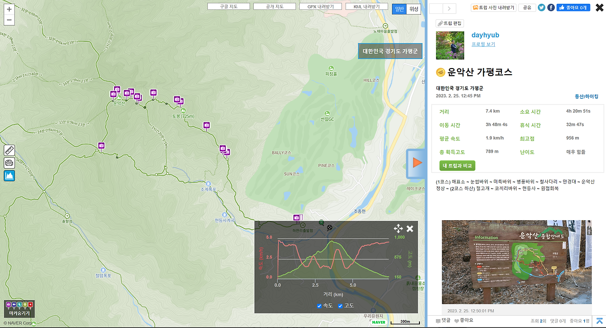Click the 댓글 comment button in the footer
Image resolution: width=606 pixels, height=328 pixels.
click(x=443, y=321)
